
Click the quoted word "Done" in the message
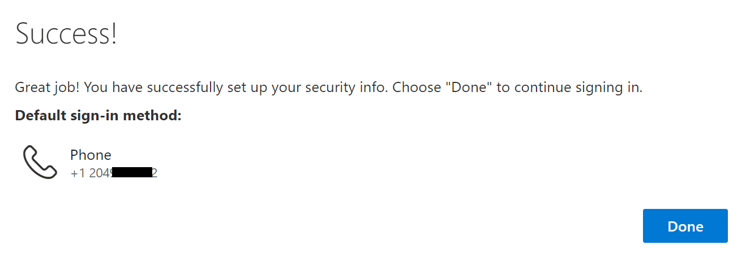coord(469,88)
